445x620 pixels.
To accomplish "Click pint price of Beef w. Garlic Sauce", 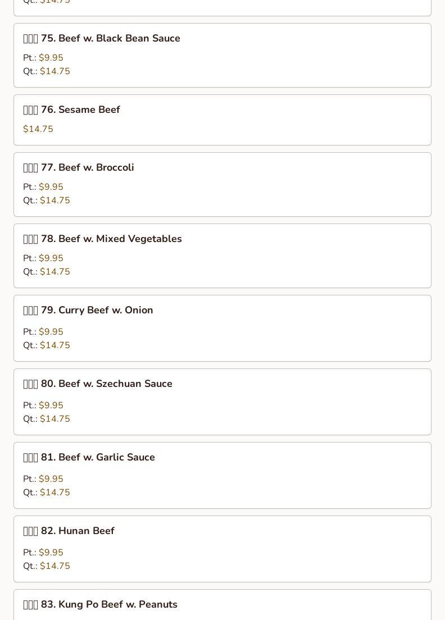I will coord(51,479).
